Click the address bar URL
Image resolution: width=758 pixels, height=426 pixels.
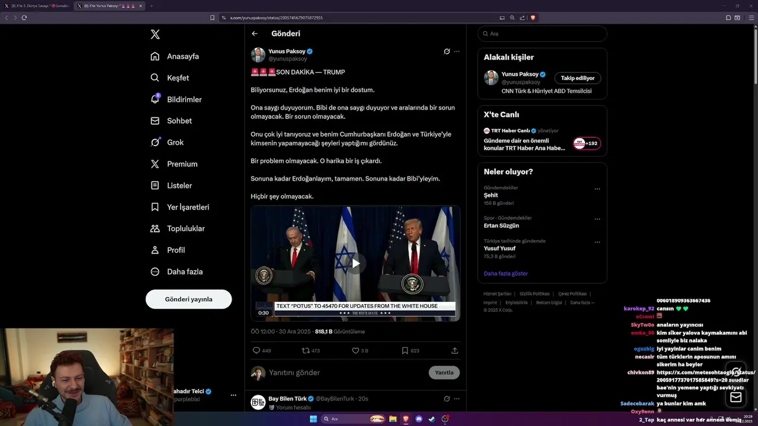(x=276, y=18)
